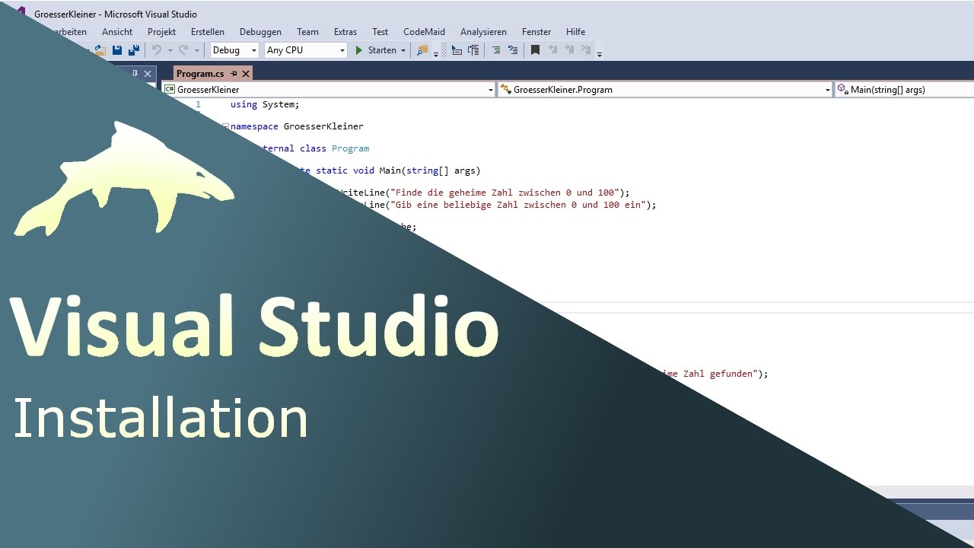Click the next bookmark icon
The height and width of the screenshot is (548, 974).
pos(569,50)
